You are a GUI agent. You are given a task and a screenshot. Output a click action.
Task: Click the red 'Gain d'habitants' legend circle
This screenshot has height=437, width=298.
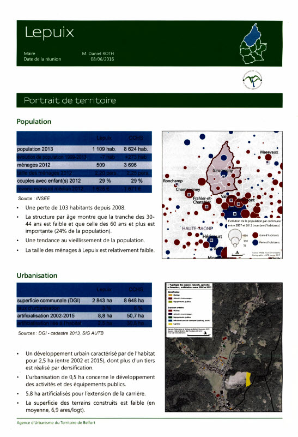click(255, 235)
